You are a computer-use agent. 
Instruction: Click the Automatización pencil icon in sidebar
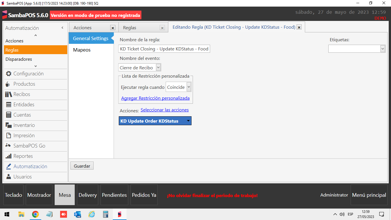click(9, 166)
